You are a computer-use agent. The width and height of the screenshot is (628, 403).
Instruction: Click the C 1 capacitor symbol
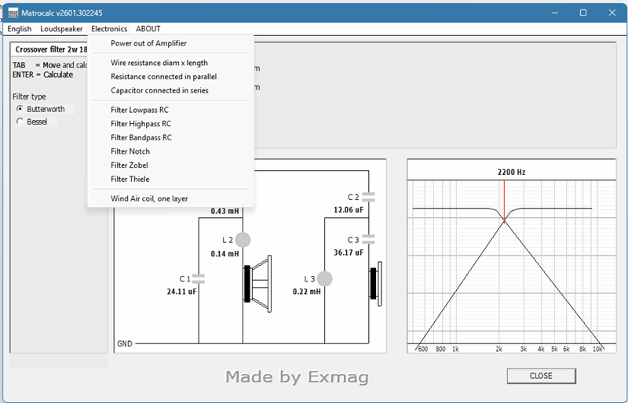click(198, 278)
